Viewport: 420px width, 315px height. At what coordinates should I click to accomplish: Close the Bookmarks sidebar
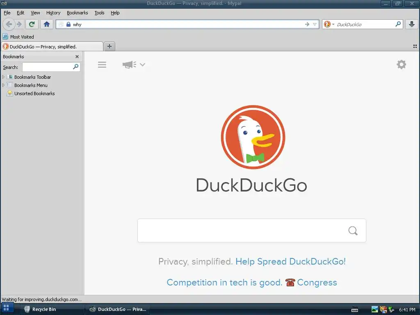77,57
